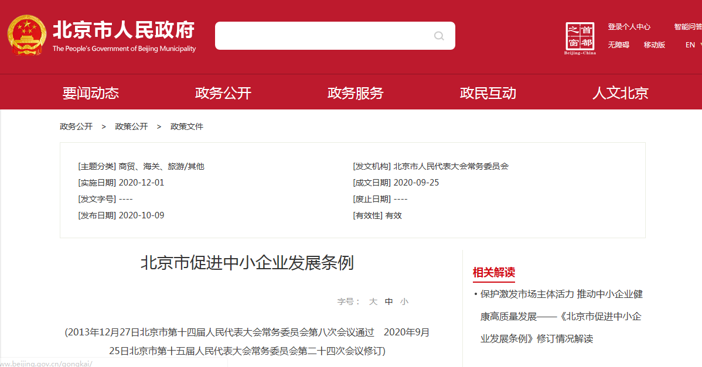Select 小 to shrink font size

tap(404, 301)
